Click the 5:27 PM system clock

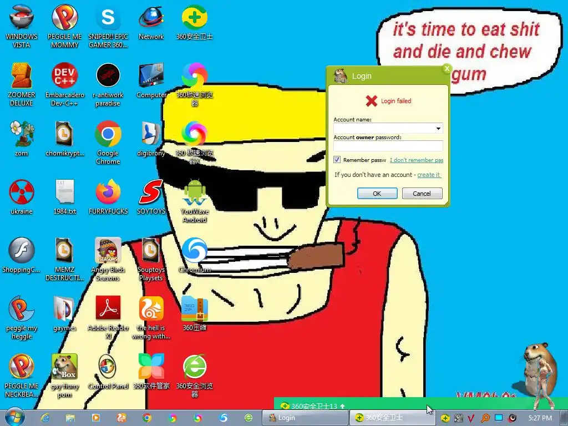[x=540, y=418]
